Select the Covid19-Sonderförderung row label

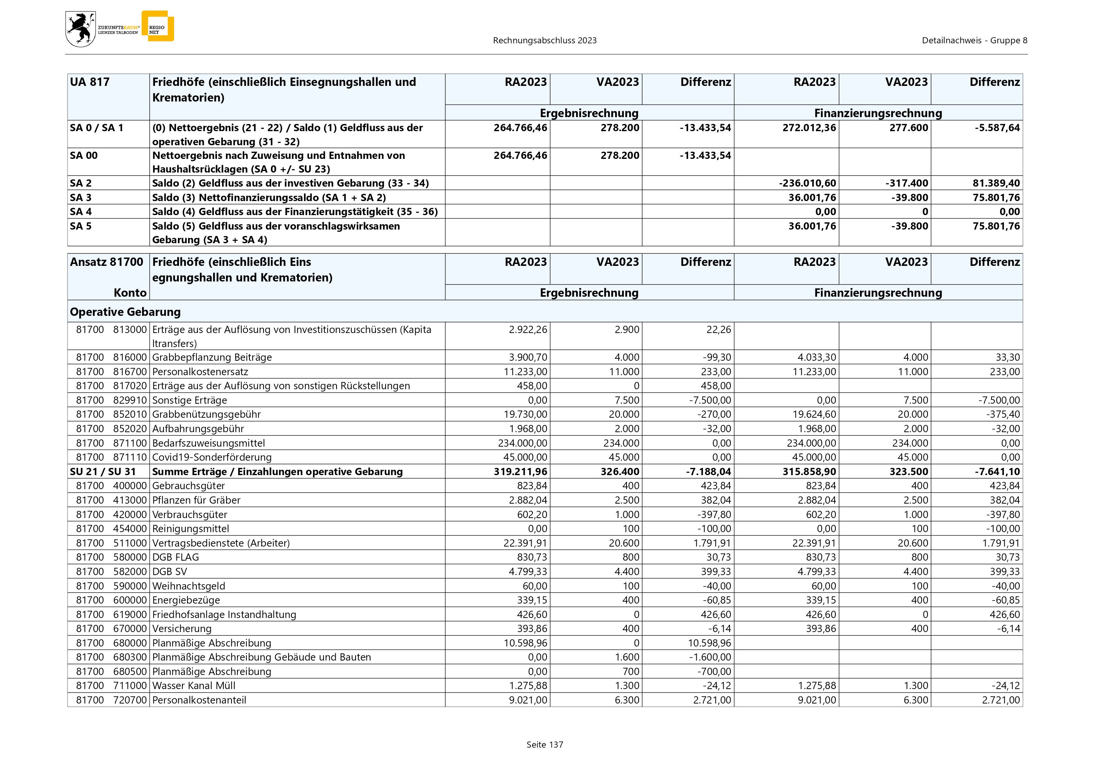click(x=212, y=458)
